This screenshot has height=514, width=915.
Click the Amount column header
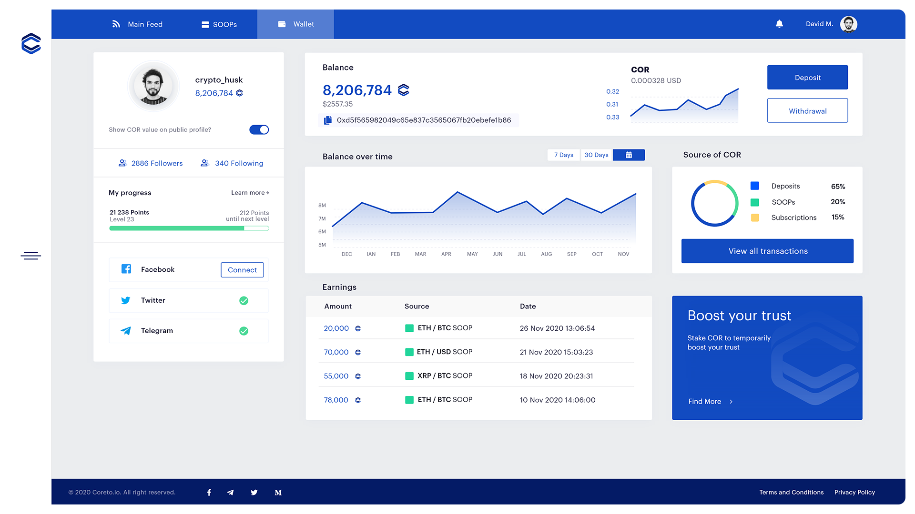[338, 306]
